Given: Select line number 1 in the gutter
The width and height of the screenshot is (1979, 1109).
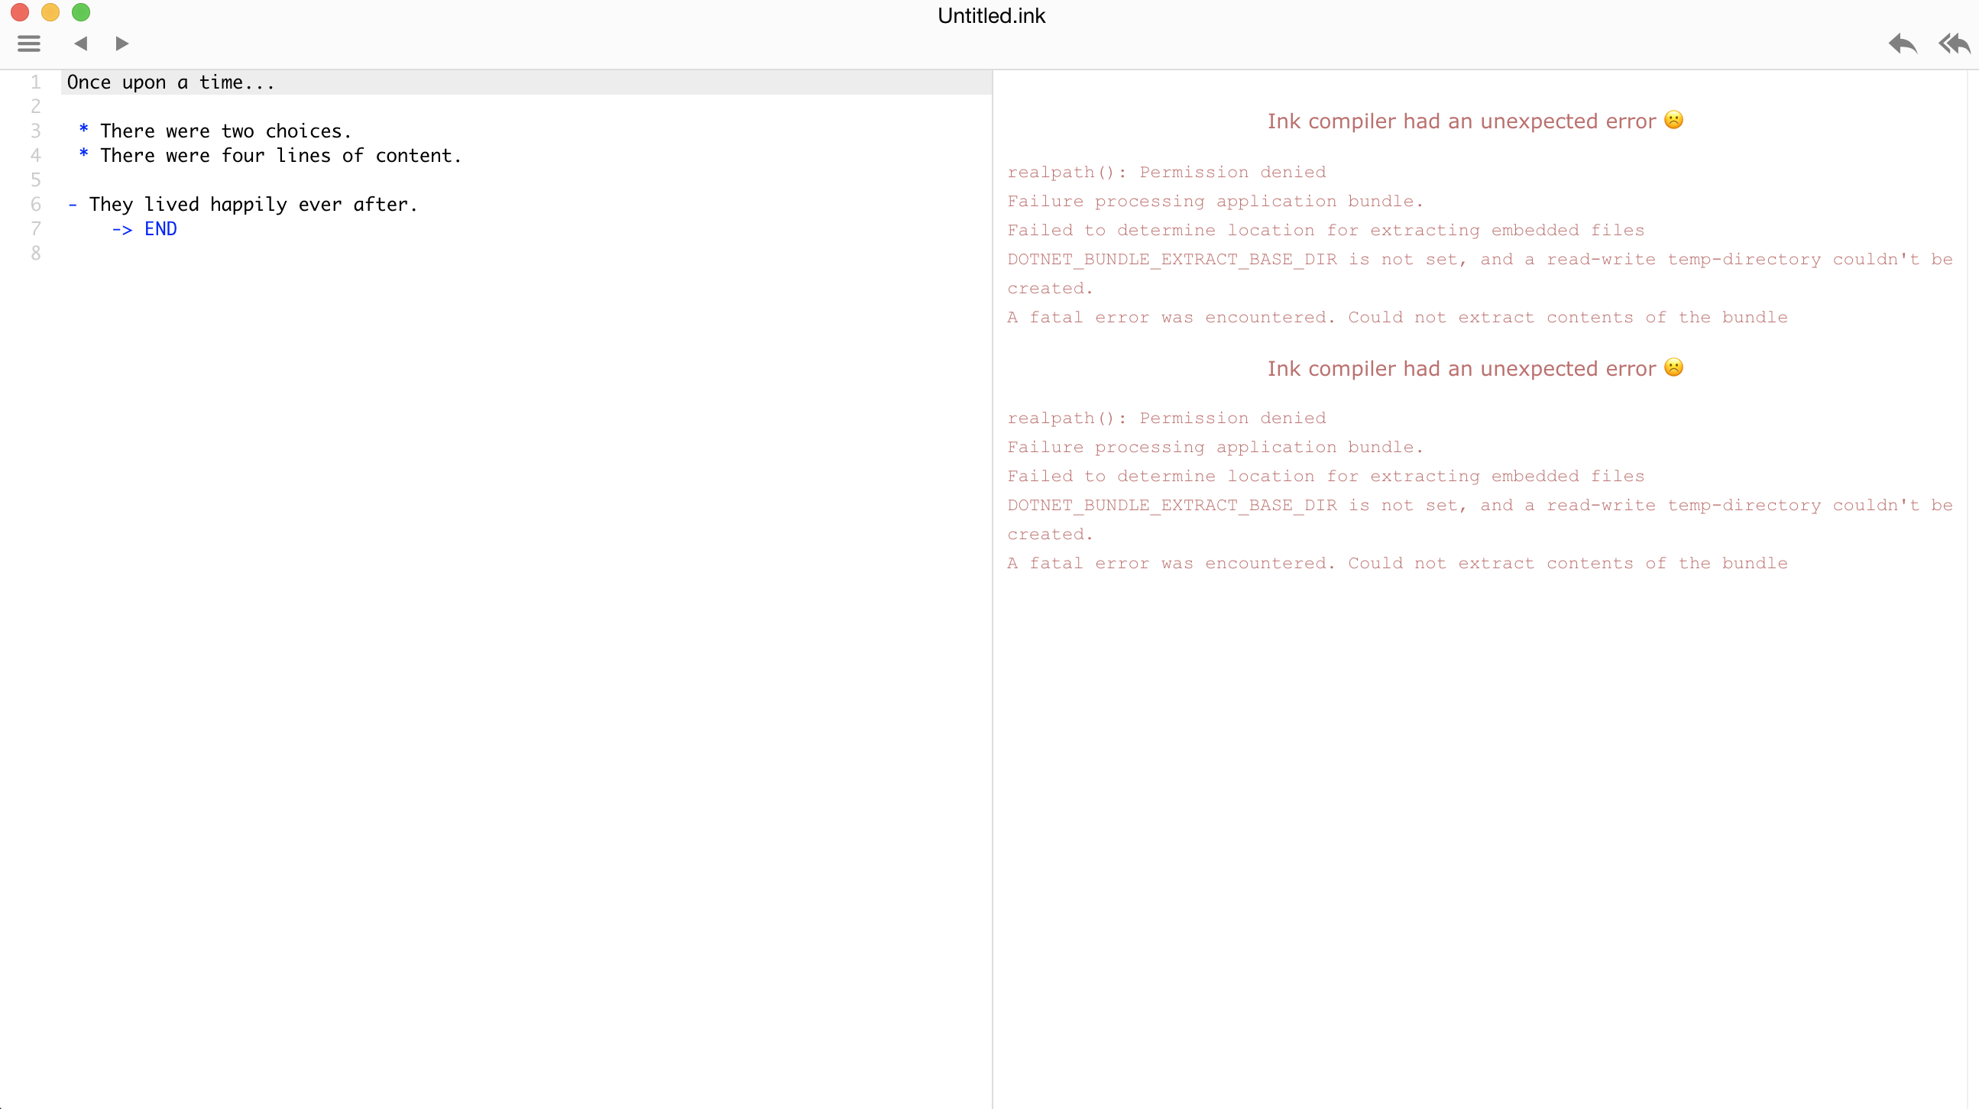Looking at the screenshot, I should click(x=35, y=82).
